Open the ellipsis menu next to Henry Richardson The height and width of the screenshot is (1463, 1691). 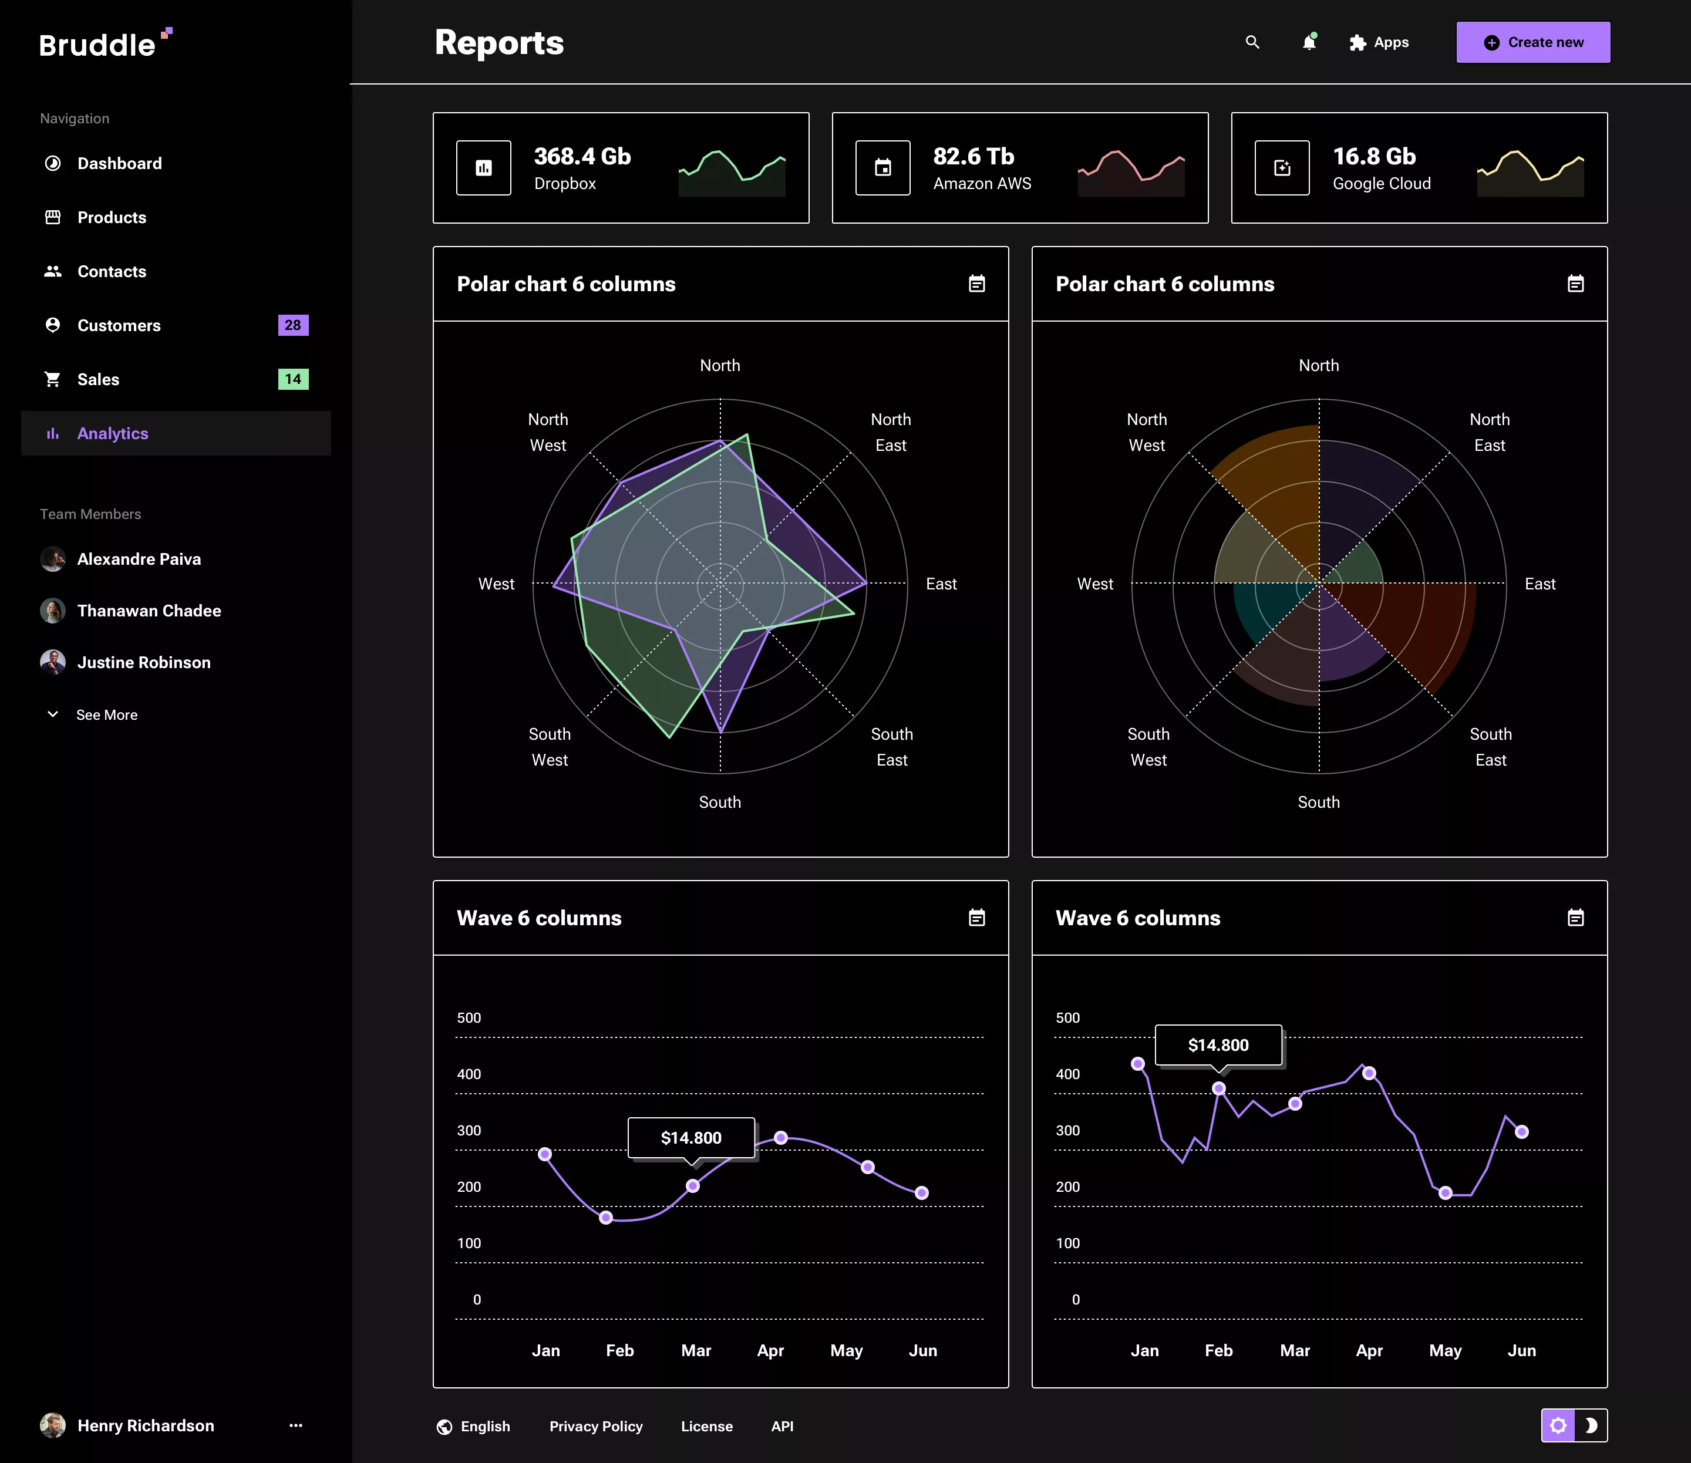[295, 1425]
